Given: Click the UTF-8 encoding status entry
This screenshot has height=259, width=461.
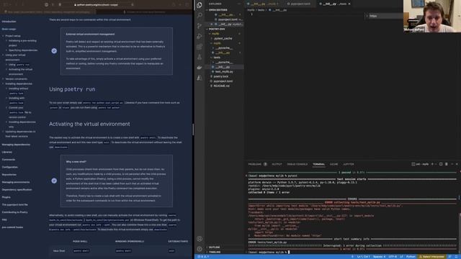Looking at the screenshot, I should [x=393, y=257].
